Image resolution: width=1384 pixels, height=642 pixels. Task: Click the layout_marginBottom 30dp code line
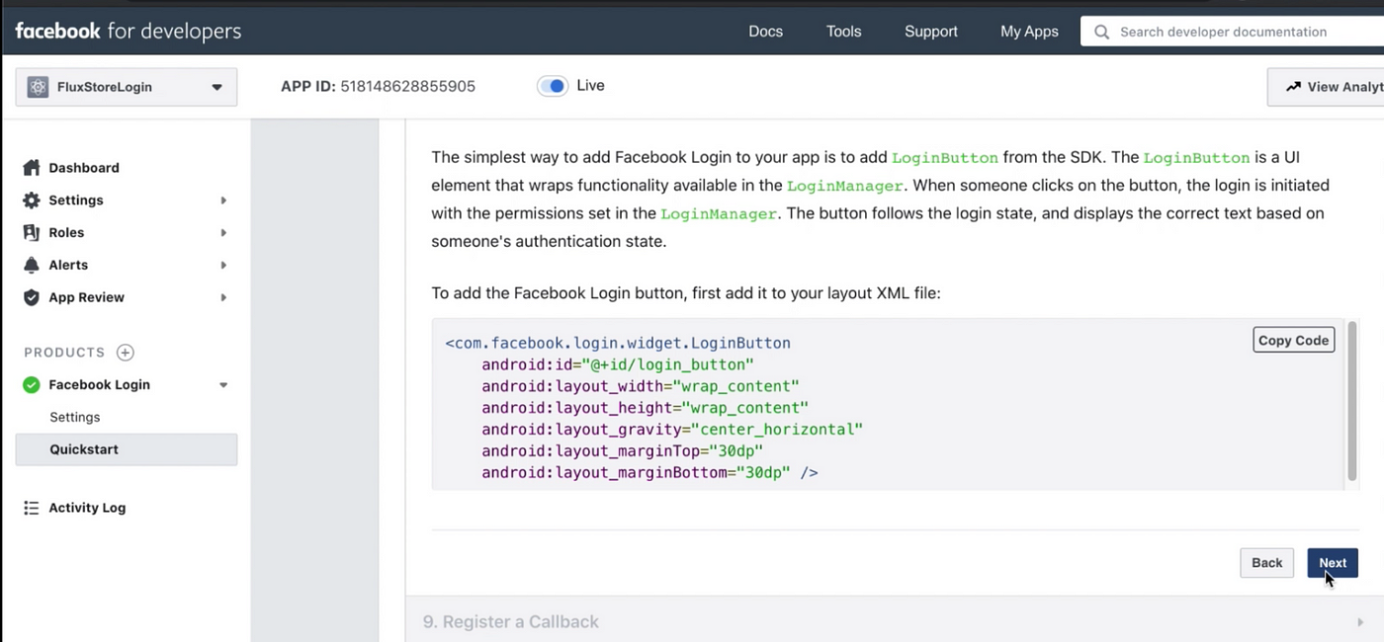click(649, 473)
